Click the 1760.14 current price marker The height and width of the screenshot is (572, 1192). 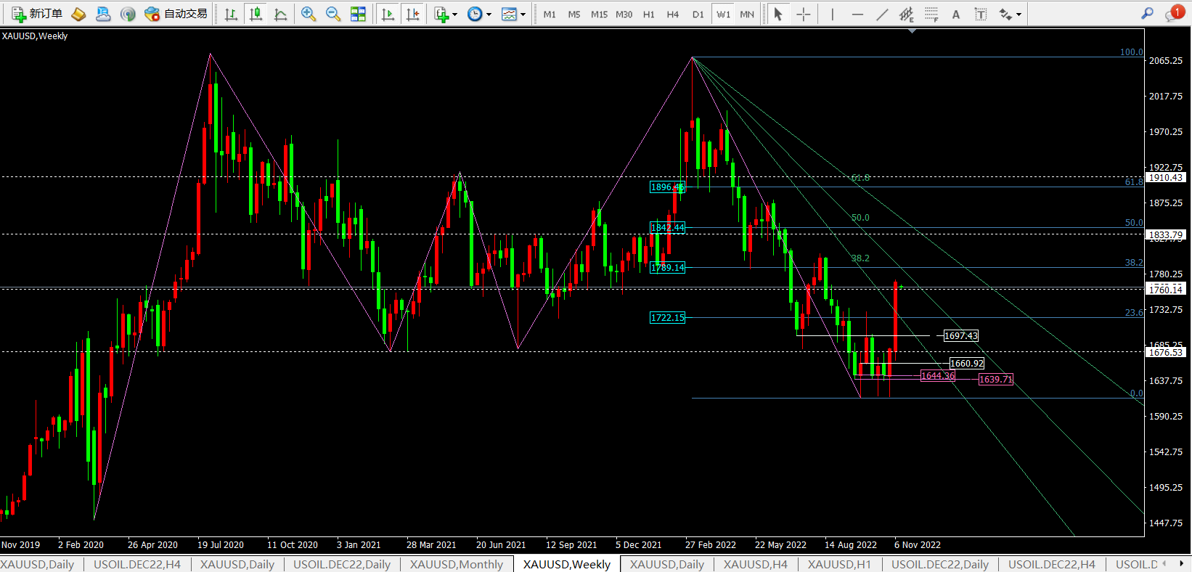point(1166,289)
